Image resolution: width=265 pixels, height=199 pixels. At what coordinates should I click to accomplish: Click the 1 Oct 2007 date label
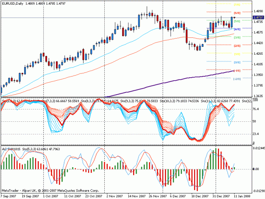[x=50, y=196]
